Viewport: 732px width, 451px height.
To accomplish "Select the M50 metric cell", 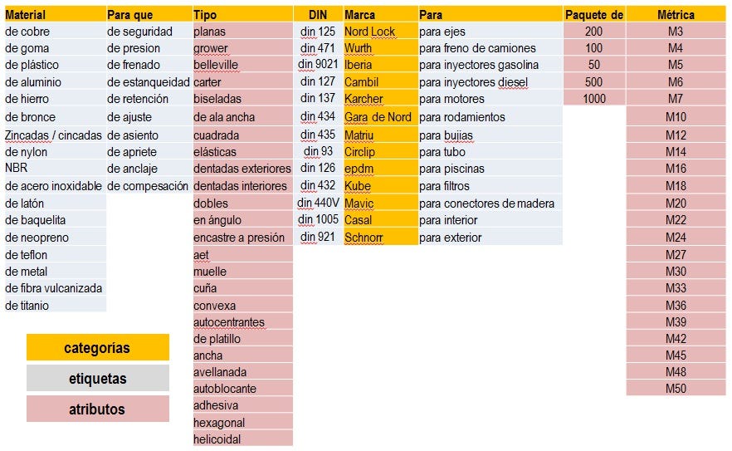I will coord(676,389).
